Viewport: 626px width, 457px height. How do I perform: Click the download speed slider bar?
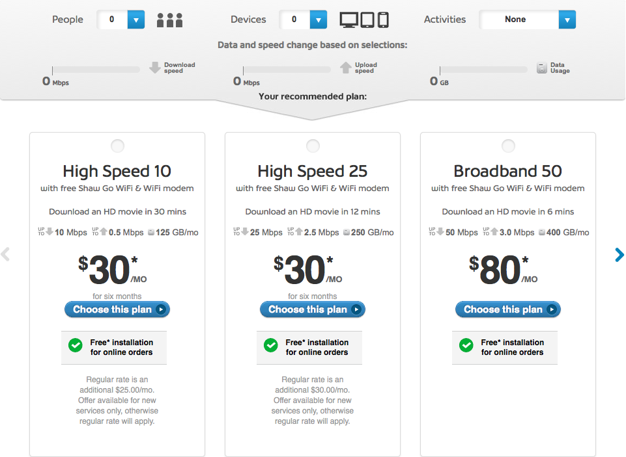pyautogui.click(x=96, y=70)
